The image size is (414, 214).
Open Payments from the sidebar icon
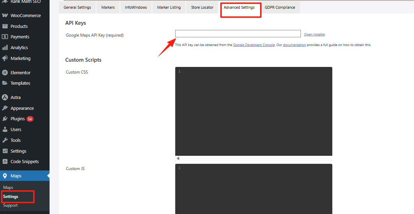tap(6, 37)
